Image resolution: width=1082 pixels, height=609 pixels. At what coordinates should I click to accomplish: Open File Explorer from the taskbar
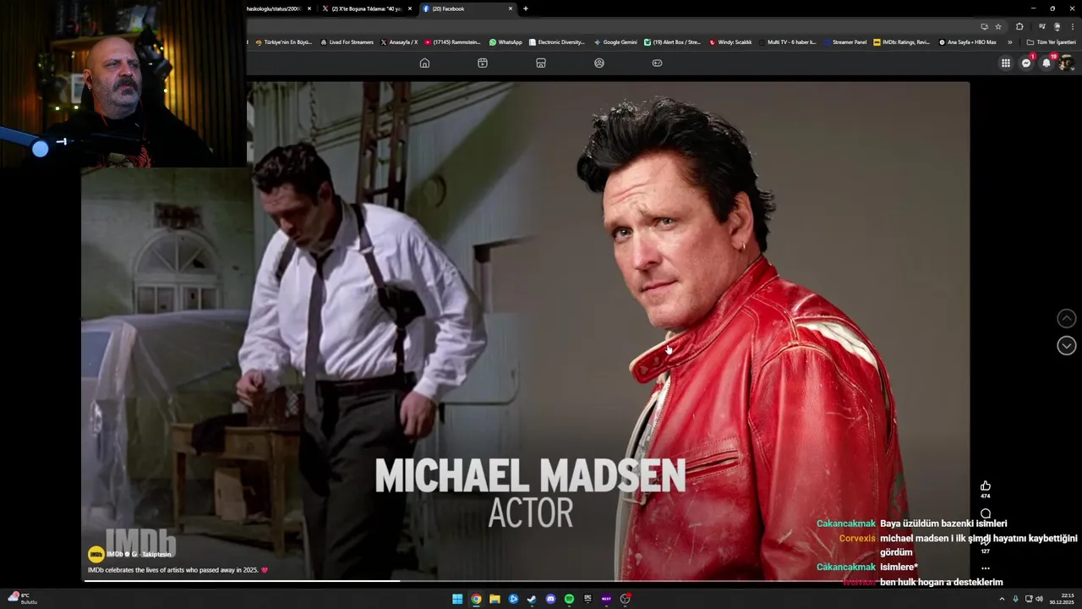(x=495, y=599)
